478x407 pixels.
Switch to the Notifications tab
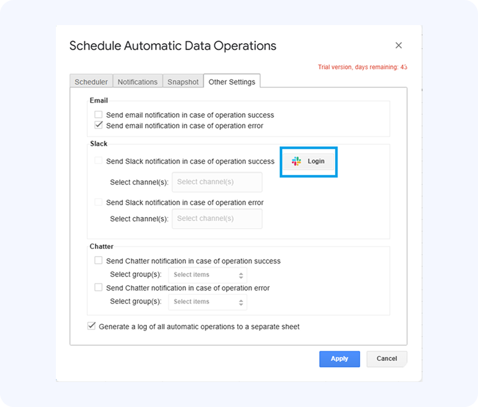tap(137, 82)
